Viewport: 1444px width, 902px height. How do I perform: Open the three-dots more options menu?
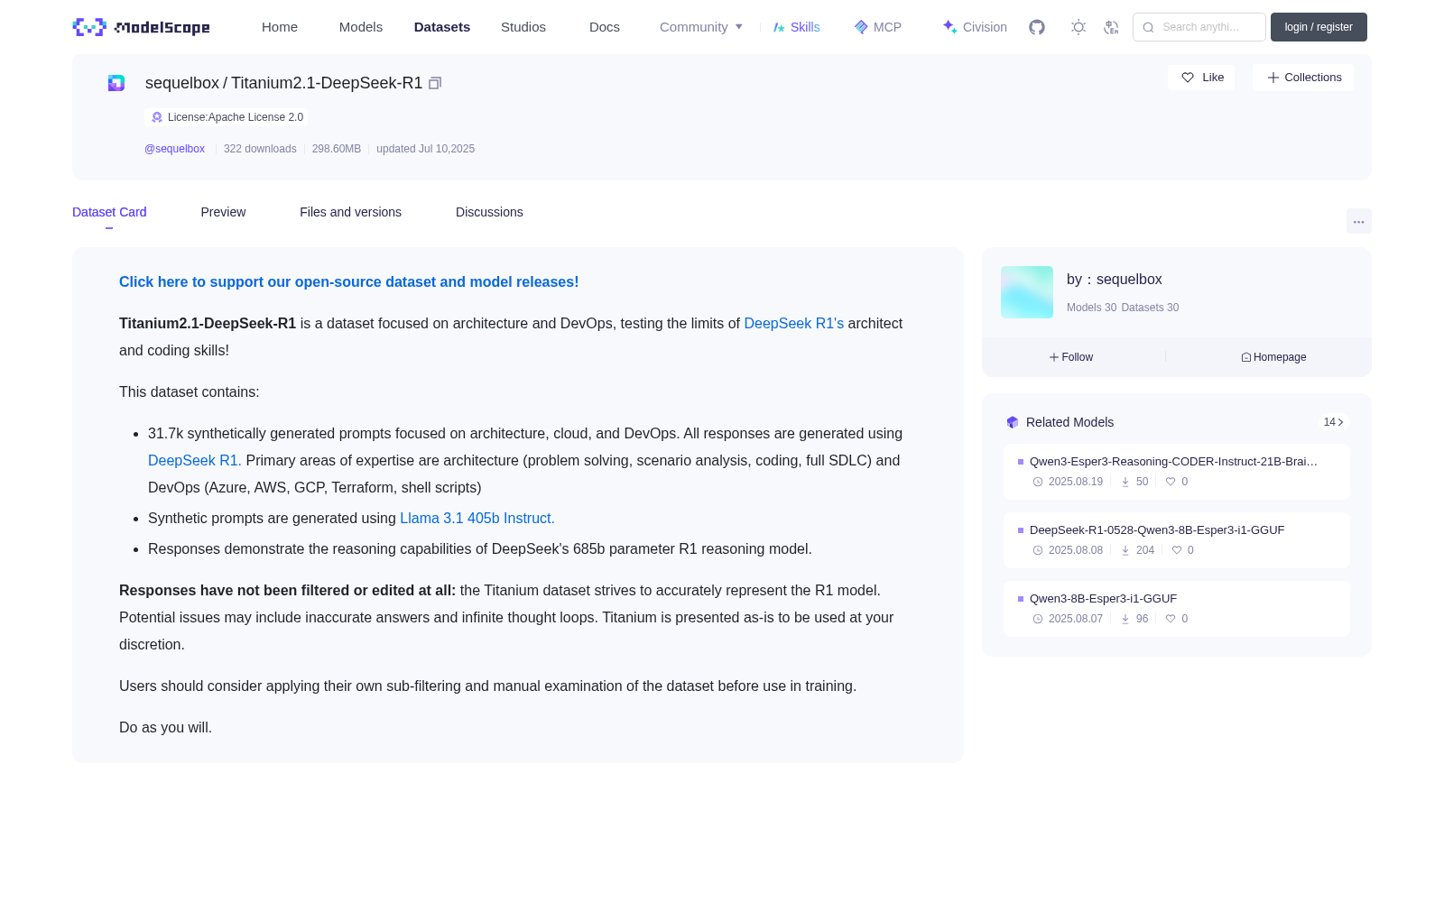coord(1359,222)
